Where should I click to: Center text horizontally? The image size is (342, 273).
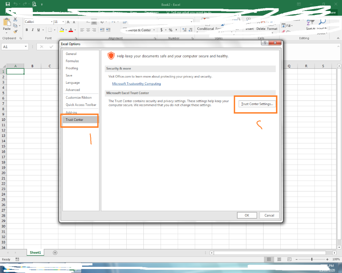click(x=88, y=30)
